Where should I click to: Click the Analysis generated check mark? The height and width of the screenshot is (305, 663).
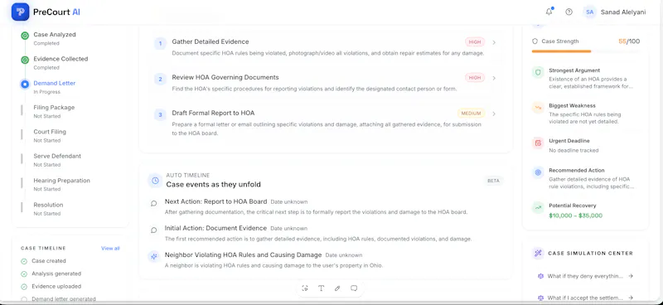[24, 274]
